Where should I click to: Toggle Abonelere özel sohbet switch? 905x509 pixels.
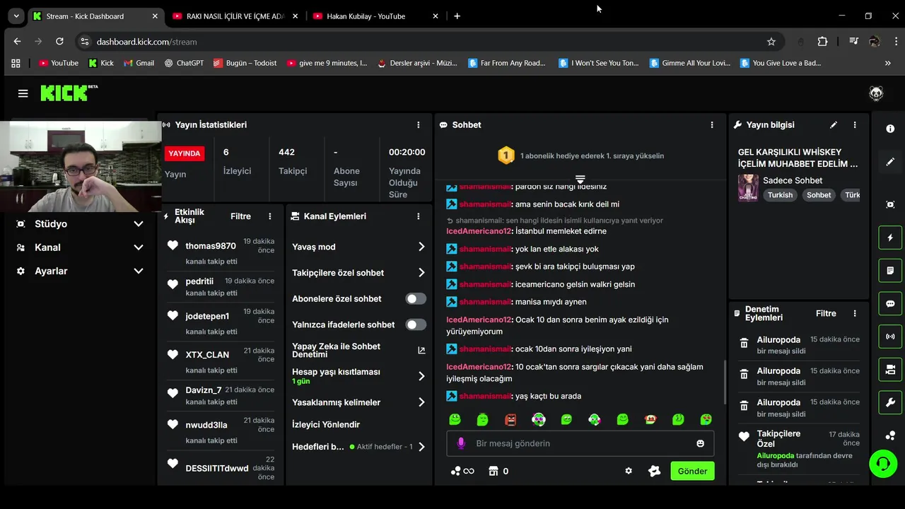pos(416,298)
